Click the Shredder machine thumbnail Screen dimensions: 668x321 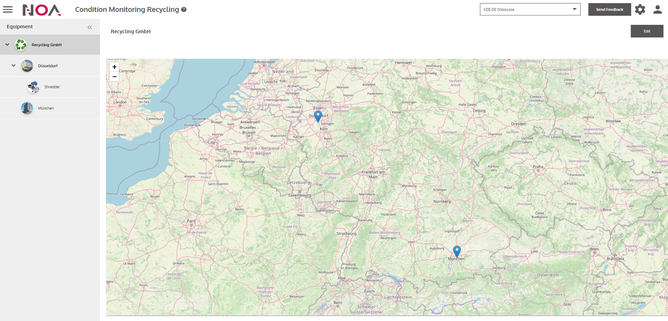(33, 87)
